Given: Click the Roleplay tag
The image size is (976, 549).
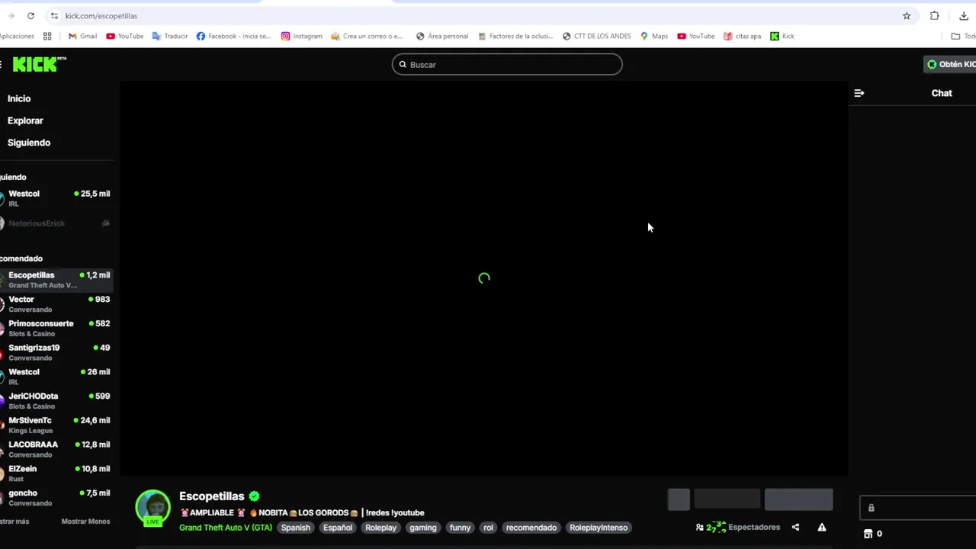Looking at the screenshot, I should click(380, 528).
